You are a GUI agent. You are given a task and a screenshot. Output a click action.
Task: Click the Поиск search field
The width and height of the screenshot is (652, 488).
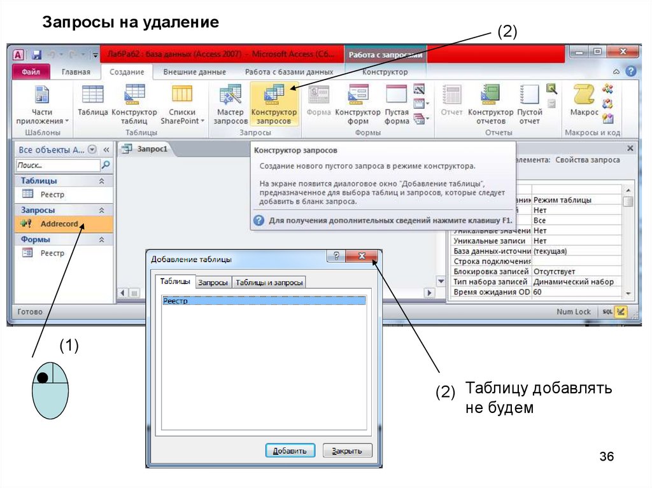tap(58, 165)
